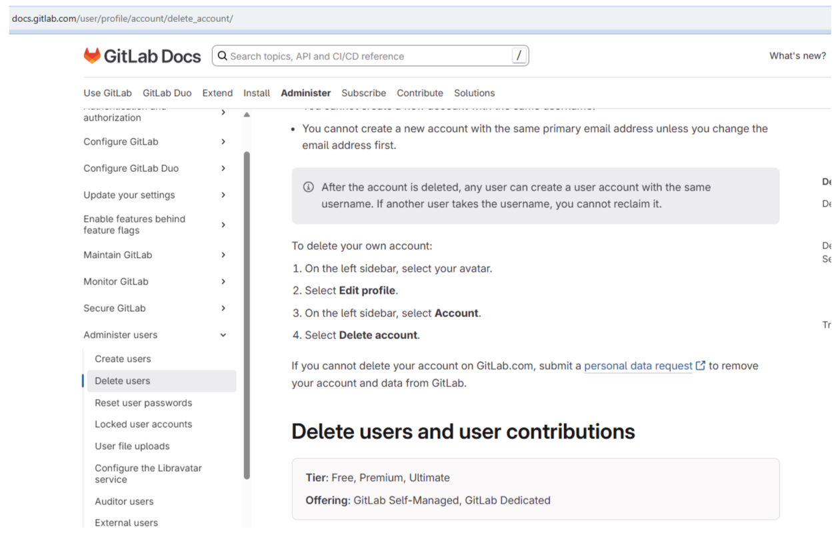Collapse the Administer users section
Image resolution: width=840 pixels, height=533 pixels.
click(x=223, y=335)
